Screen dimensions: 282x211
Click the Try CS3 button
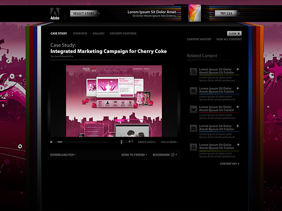pos(226,13)
